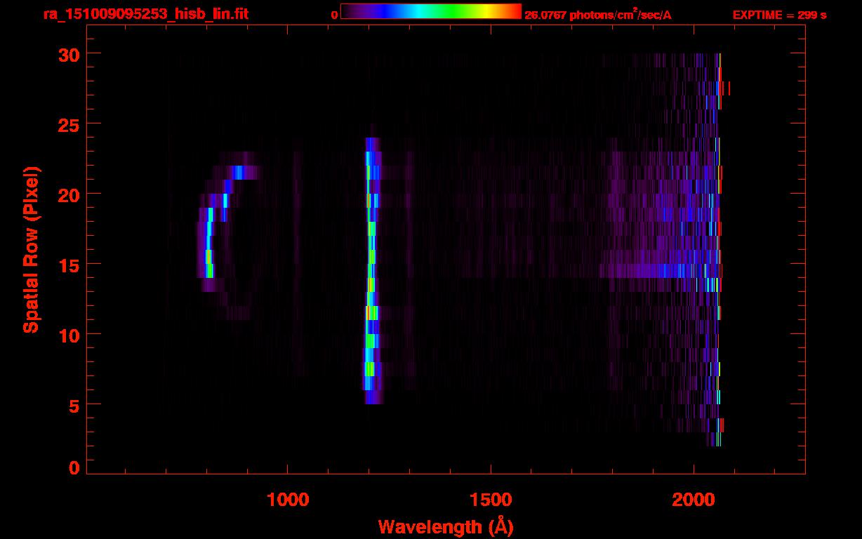Click the rainbow color scale bar

(431, 12)
